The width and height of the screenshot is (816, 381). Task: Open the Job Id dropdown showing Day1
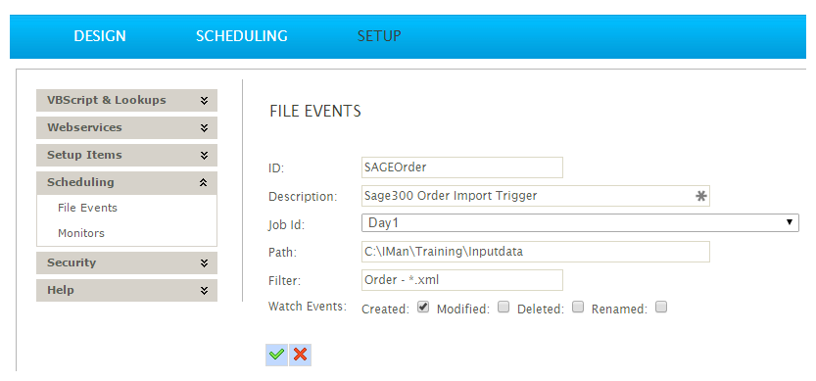coord(580,222)
